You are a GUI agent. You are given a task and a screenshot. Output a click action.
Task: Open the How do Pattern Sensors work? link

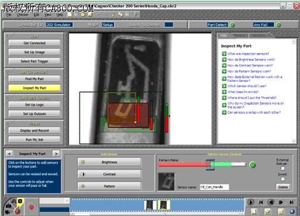(x=249, y=71)
